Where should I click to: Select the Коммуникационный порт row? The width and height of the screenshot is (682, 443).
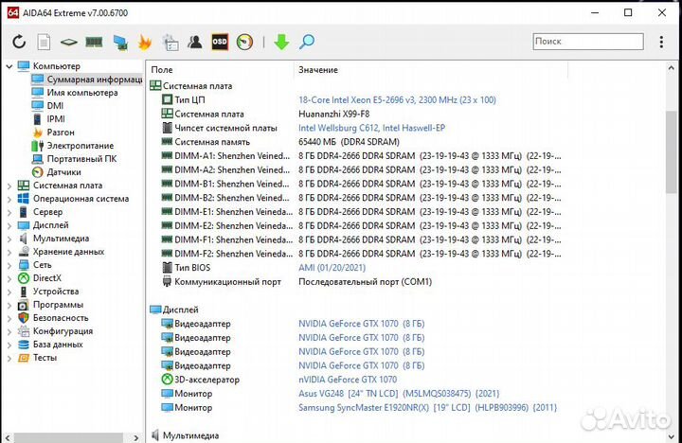click(296, 282)
